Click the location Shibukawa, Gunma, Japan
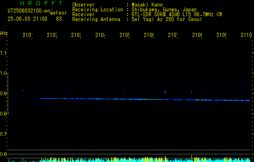This screenshot has width=254, height=162. pyautogui.click(x=164, y=10)
